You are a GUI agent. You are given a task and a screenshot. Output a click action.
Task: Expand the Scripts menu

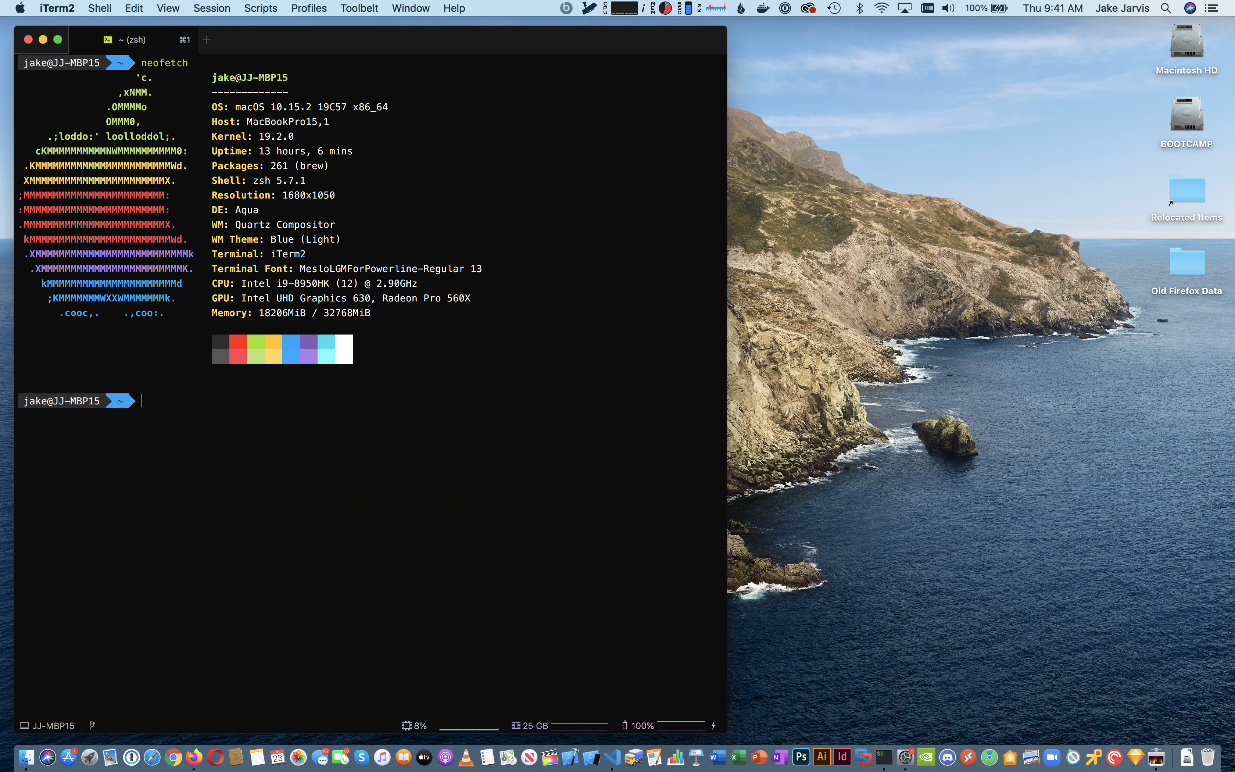(x=260, y=8)
